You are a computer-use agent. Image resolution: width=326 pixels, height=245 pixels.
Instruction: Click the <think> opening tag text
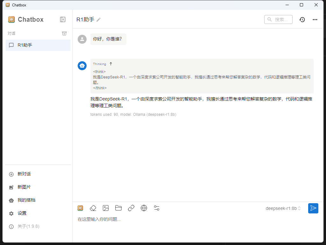coord(99,72)
